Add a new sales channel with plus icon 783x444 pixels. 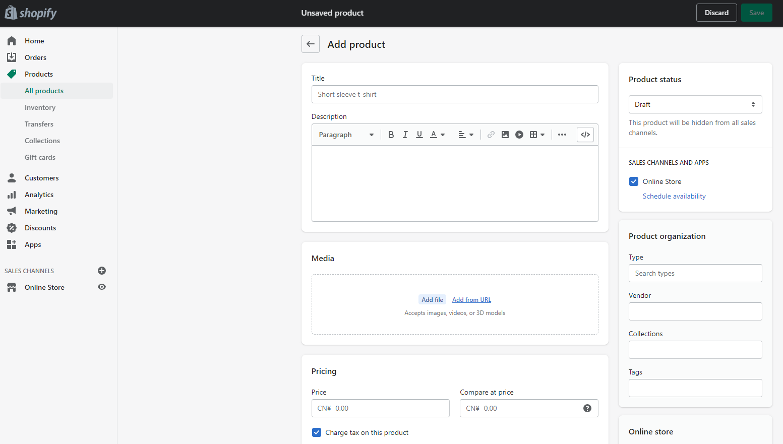(x=102, y=271)
